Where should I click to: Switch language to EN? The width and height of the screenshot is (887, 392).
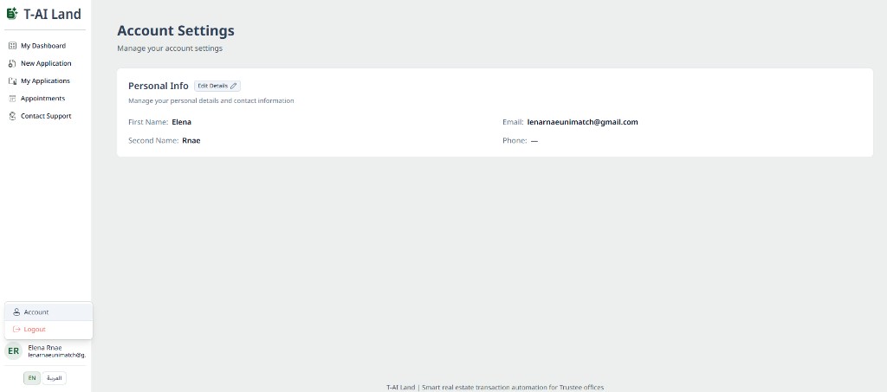(x=32, y=378)
